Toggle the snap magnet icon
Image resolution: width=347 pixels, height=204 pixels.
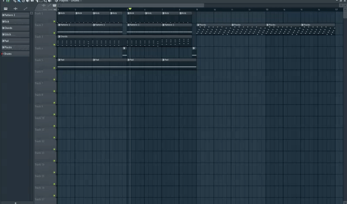pyautogui.click(x=8, y=1)
